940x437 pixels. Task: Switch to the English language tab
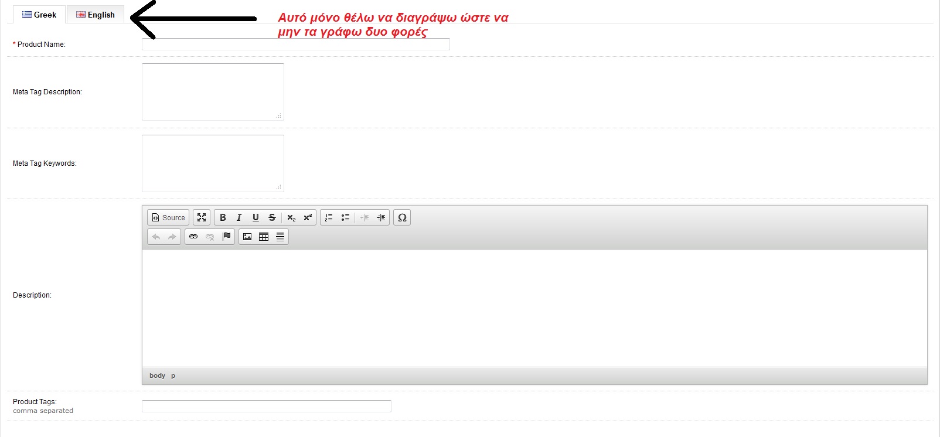tap(96, 15)
